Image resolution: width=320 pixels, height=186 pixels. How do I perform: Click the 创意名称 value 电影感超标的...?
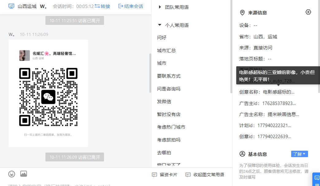[x=279, y=92]
